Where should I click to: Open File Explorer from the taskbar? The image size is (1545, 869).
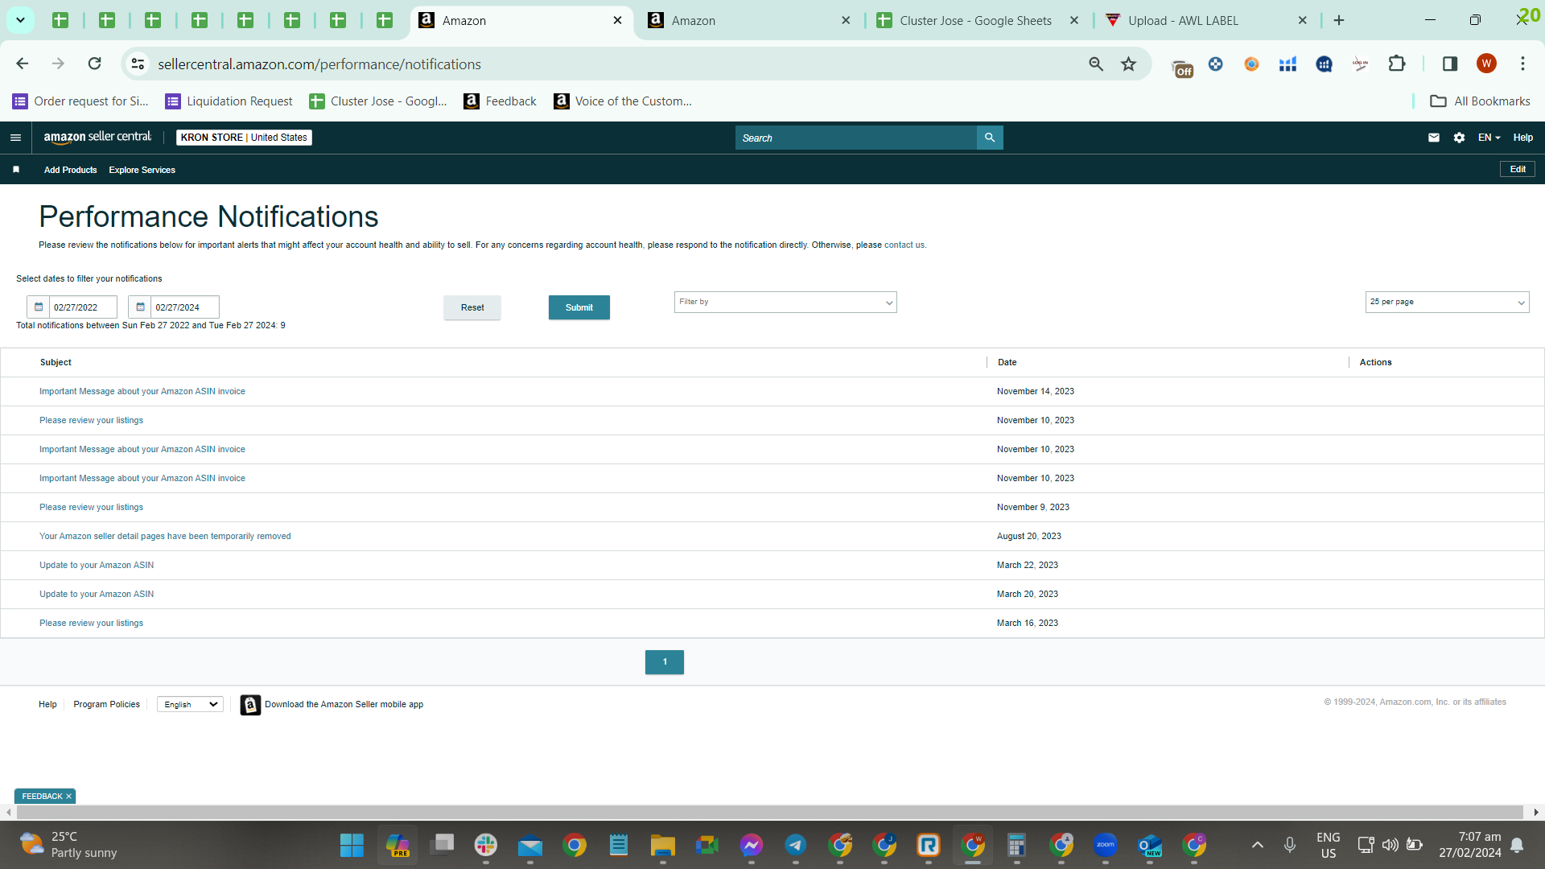pos(662,845)
